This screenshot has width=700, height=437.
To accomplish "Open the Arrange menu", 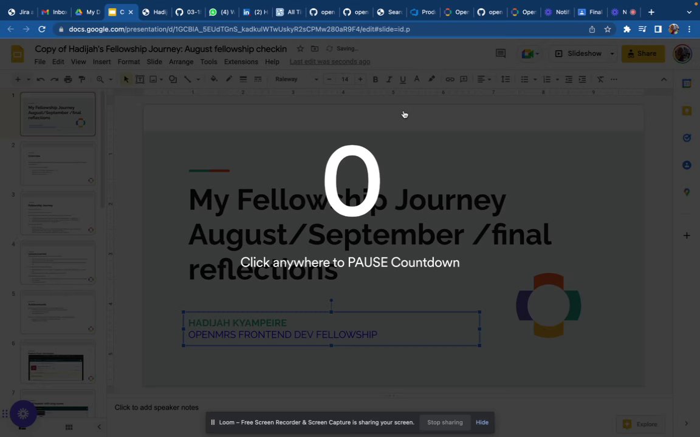I will click(x=181, y=62).
